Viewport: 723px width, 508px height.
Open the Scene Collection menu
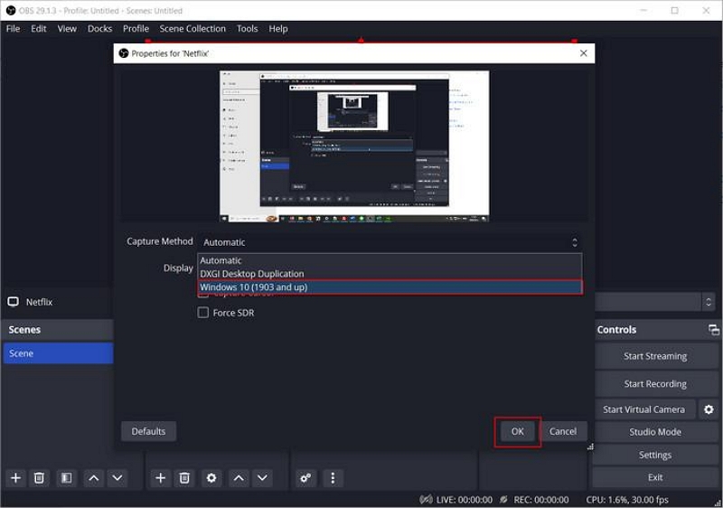(192, 29)
